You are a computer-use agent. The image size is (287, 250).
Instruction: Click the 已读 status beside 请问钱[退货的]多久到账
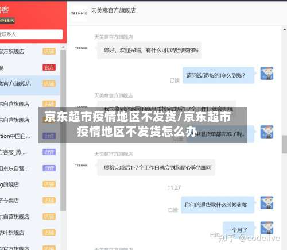pos(174,80)
